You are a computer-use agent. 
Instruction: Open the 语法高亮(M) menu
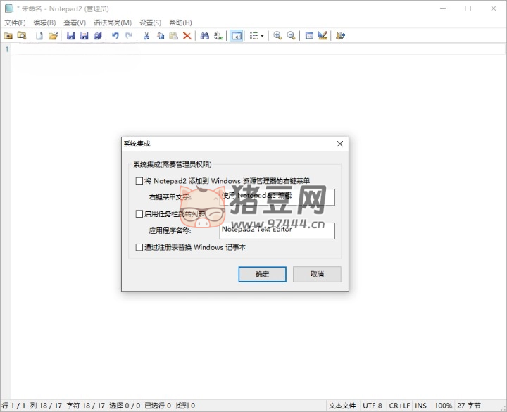(113, 23)
